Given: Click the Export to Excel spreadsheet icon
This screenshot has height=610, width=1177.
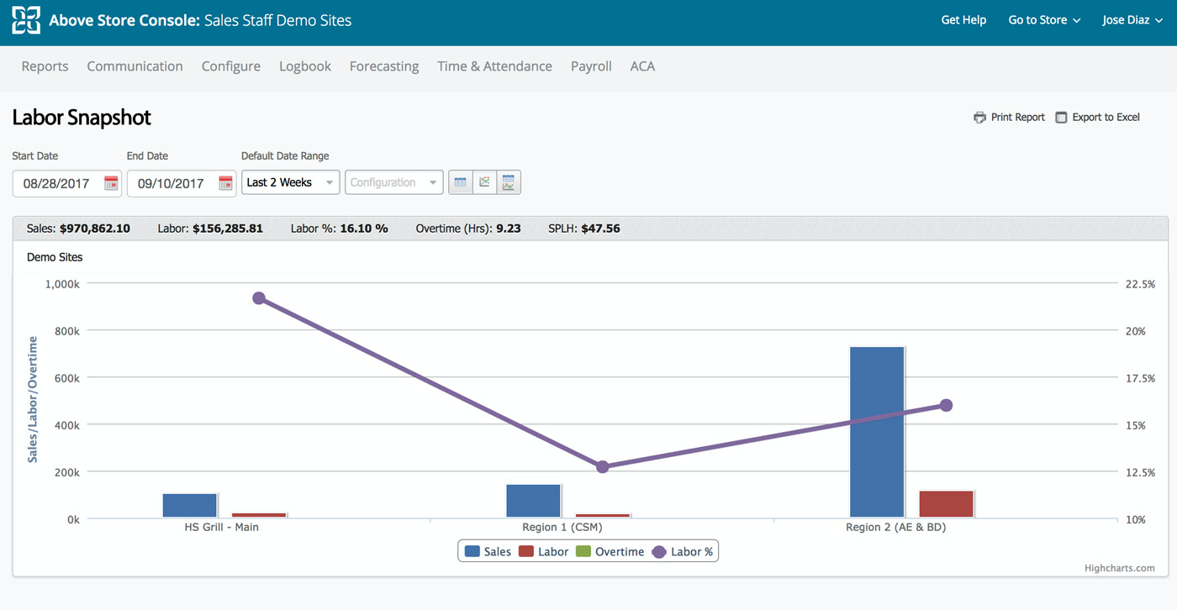Looking at the screenshot, I should coord(1061,118).
